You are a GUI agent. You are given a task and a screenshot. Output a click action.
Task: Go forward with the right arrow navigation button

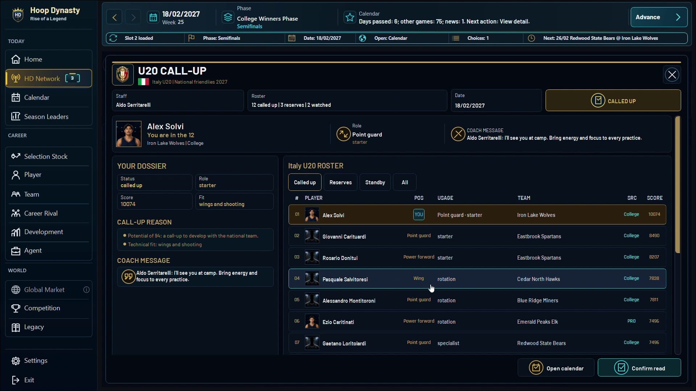click(133, 17)
